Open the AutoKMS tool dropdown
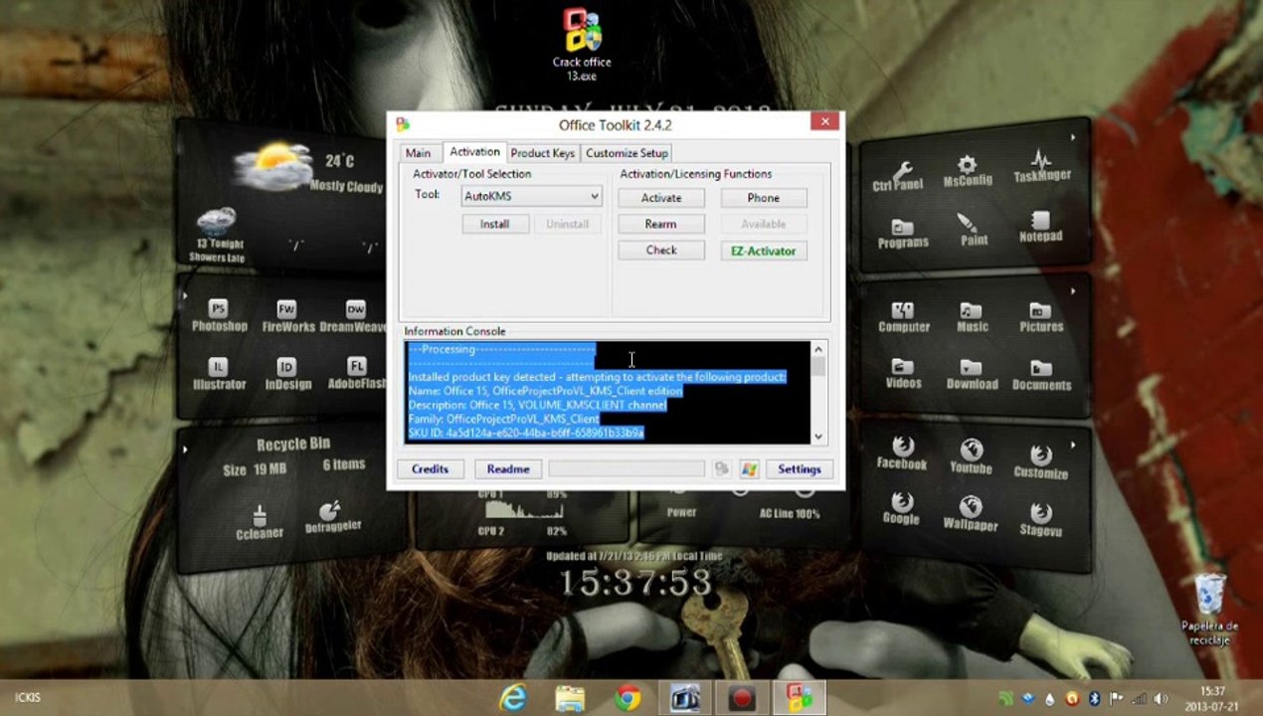The width and height of the screenshot is (1263, 716). click(531, 196)
